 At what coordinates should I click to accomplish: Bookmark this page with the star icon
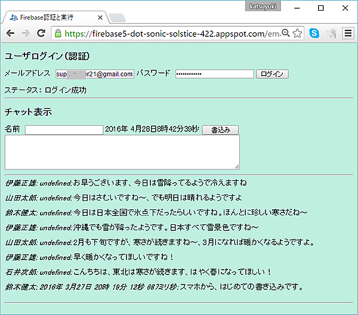[297, 33]
